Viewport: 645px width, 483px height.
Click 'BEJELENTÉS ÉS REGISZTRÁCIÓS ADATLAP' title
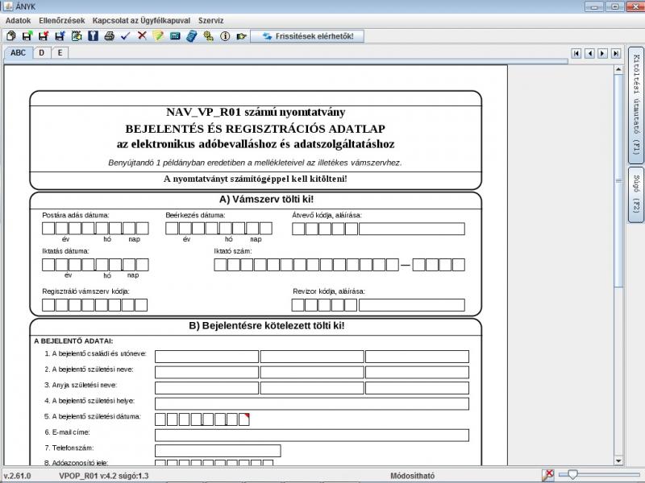pos(256,129)
